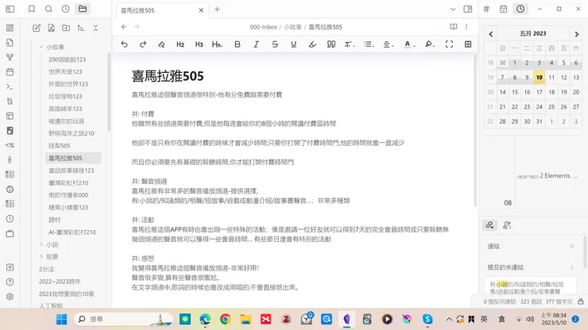The height and width of the screenshot is (330, 588).
Task: Open the backlinks tab in right panel
Action: click(x=489, y=225)
